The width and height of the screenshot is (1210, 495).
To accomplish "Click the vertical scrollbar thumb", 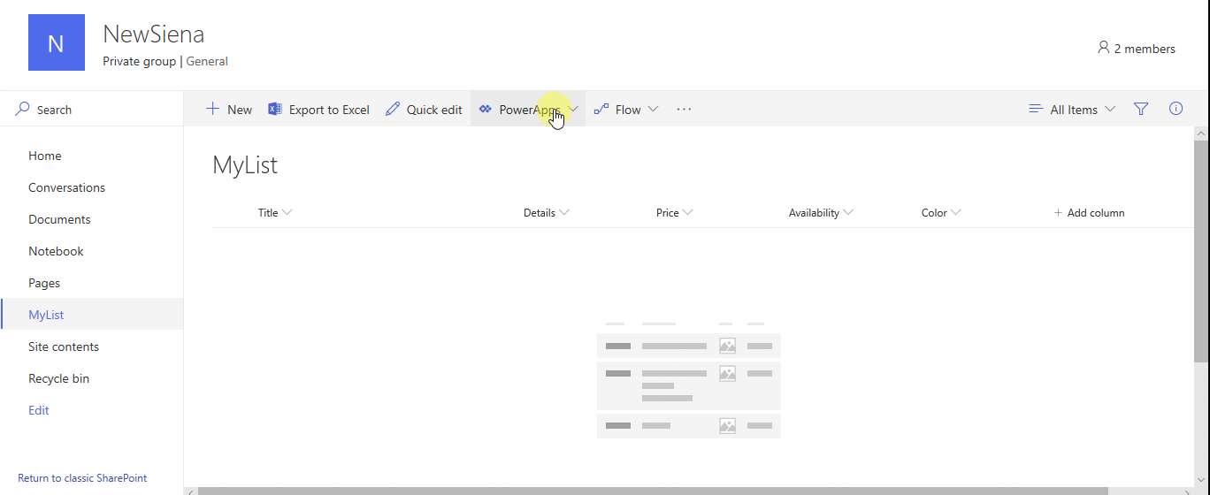I will 1201,250.
